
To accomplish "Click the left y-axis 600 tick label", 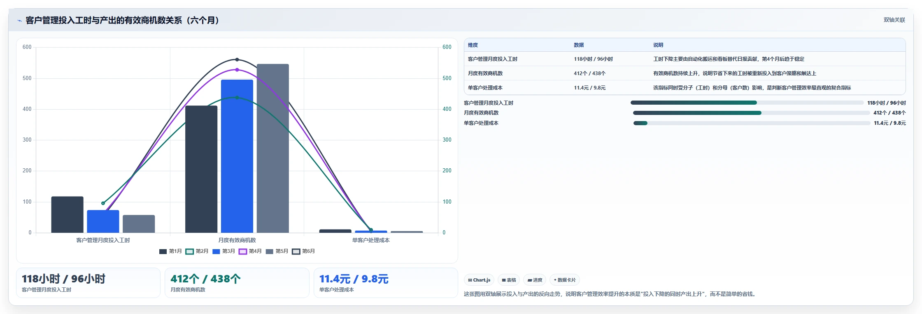I will pyautogui.click(x=27, y=47).
